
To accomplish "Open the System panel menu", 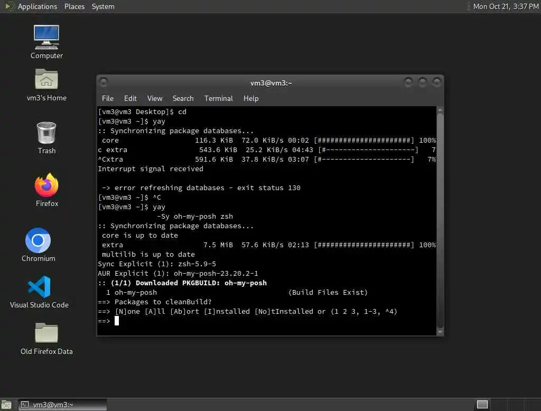I will coord(103,6).
